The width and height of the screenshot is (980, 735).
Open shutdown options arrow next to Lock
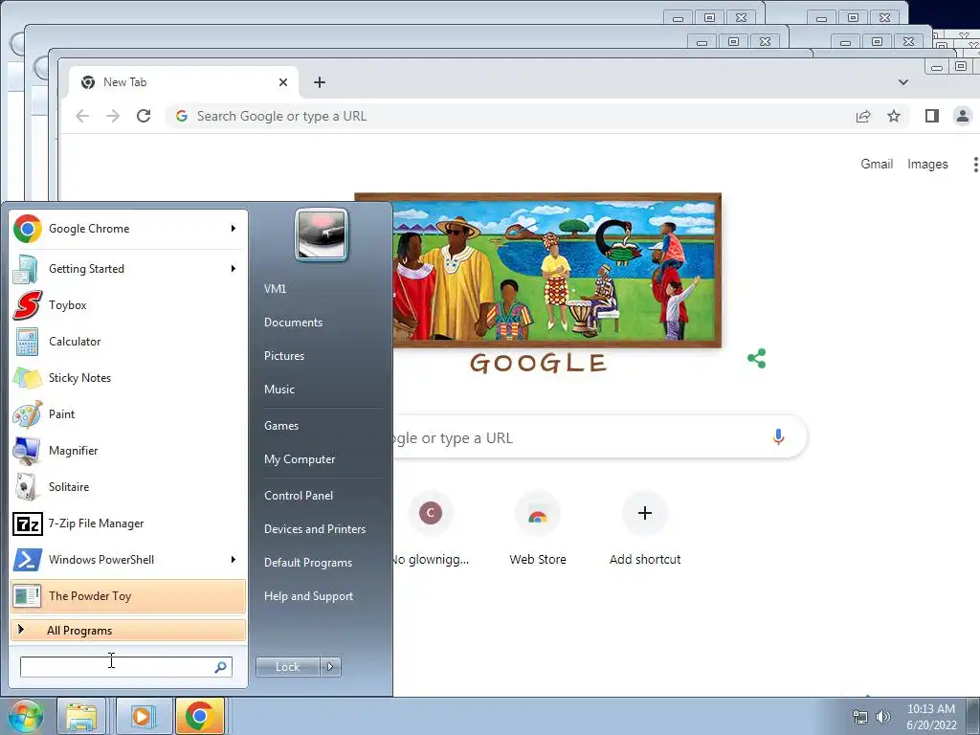[x=330, y=667]
